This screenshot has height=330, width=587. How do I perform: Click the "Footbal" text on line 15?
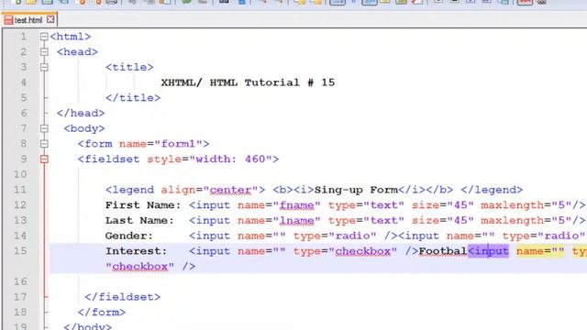tap(443, 251)
